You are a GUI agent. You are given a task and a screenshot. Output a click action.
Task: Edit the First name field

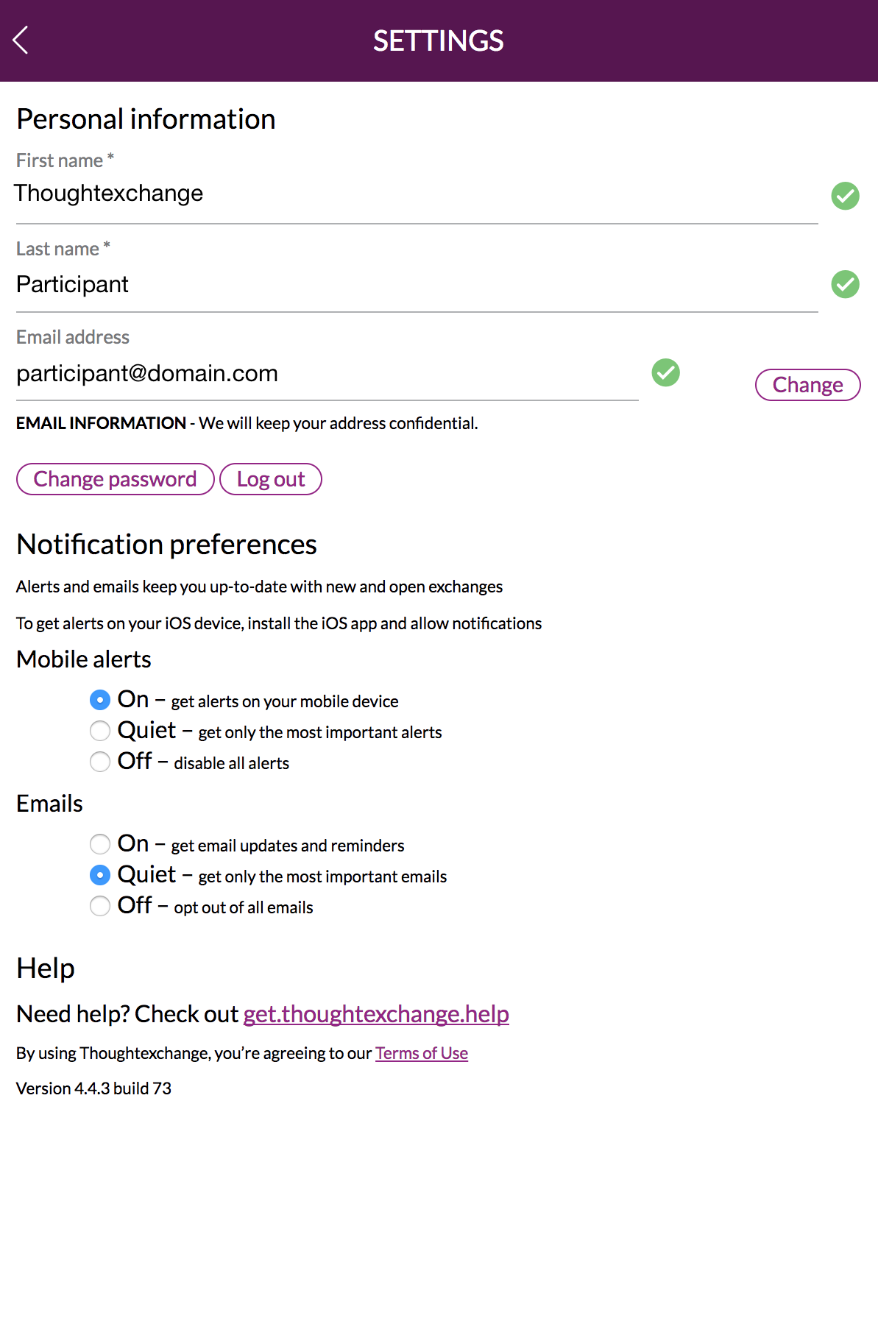click(x=417, y=194)
